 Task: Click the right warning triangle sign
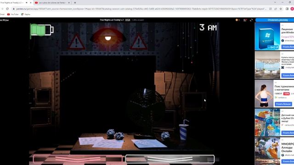click(x=139, y=42)
